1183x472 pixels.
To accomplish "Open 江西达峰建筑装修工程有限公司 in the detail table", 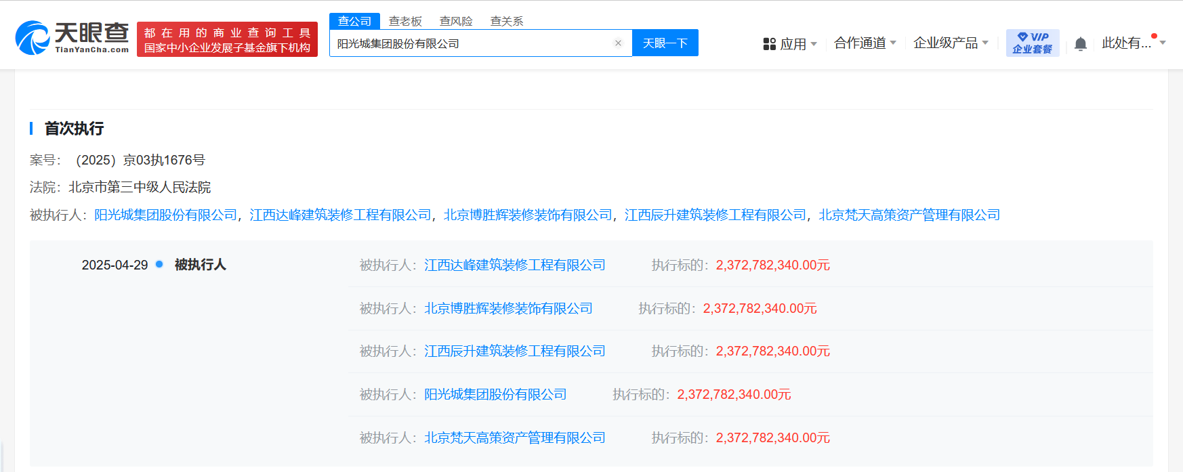I will pos(515,265).
